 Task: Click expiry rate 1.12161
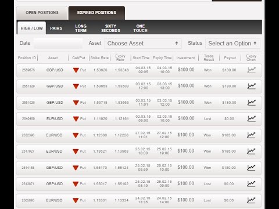coord(121,119)
